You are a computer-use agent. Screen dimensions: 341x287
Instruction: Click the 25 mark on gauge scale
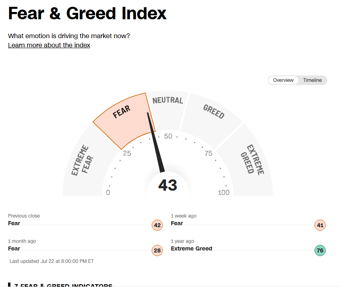coord(127,153)
